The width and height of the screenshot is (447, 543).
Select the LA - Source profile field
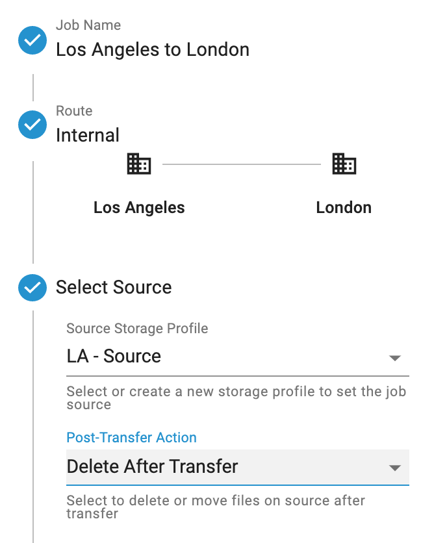point(238,357)
